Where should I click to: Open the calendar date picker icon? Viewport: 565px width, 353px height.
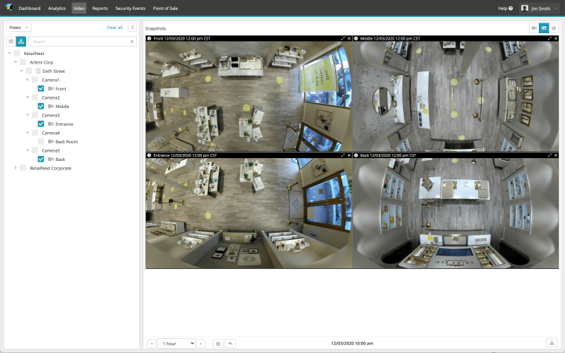[x=218, y=344]
